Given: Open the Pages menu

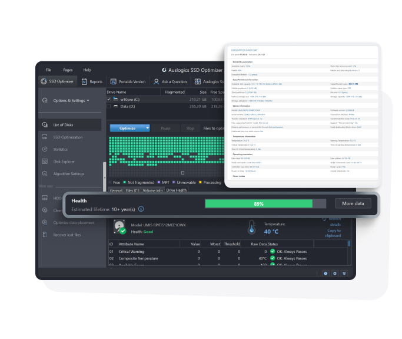Looking at the screenshot, I should (x=68, y=70).
